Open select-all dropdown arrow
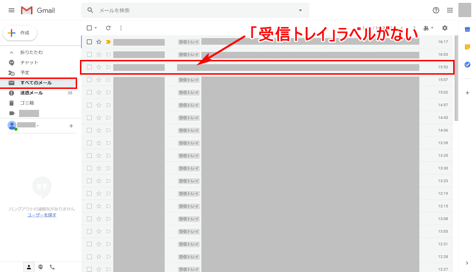 [x=96, y=28]
